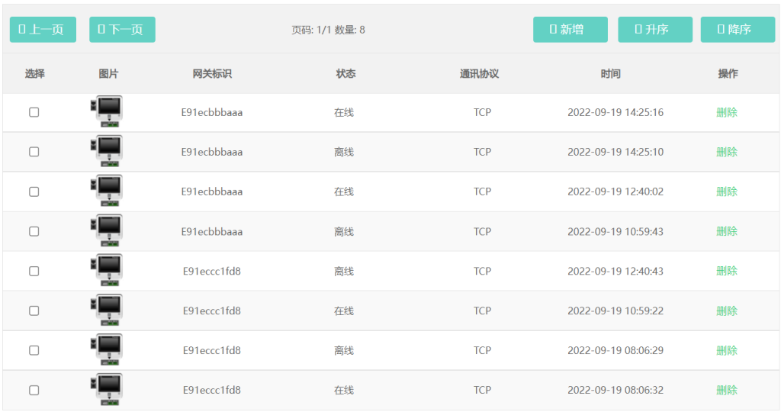Image resolution: width=781 pixels, height=412 pixels.
Task: Sort descending with 降序 button
Action: (x=737, y=30)
